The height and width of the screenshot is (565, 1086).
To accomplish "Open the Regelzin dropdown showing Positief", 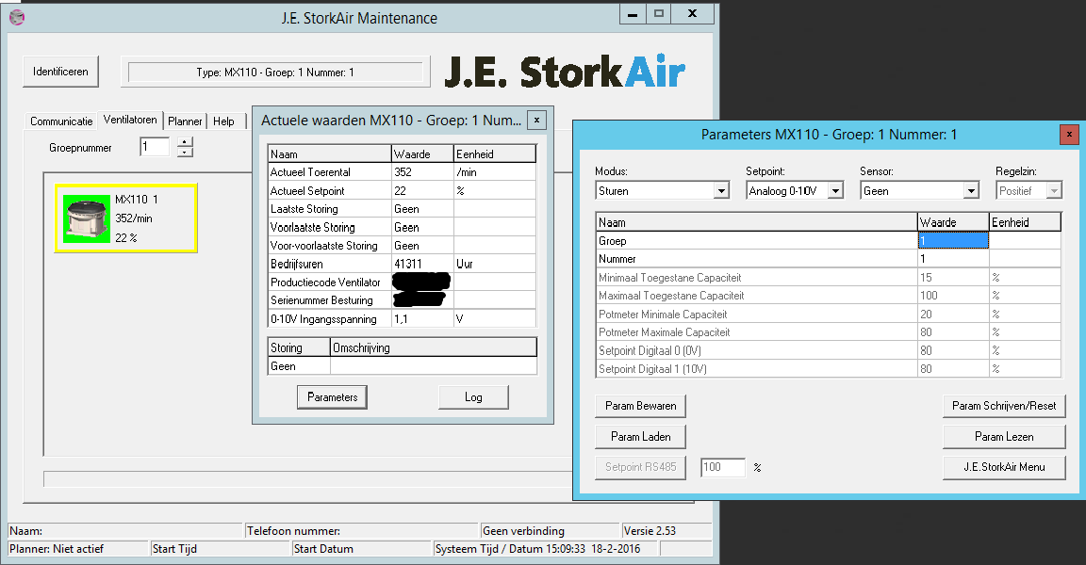I will 1029,190.
